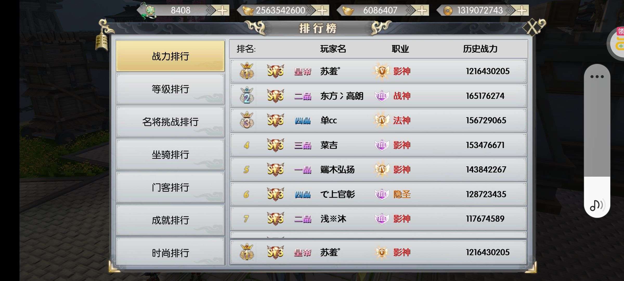Switch to 等级排行 tab
The width and height of the screenshot is (624, 281).
(x=170, y=89)
